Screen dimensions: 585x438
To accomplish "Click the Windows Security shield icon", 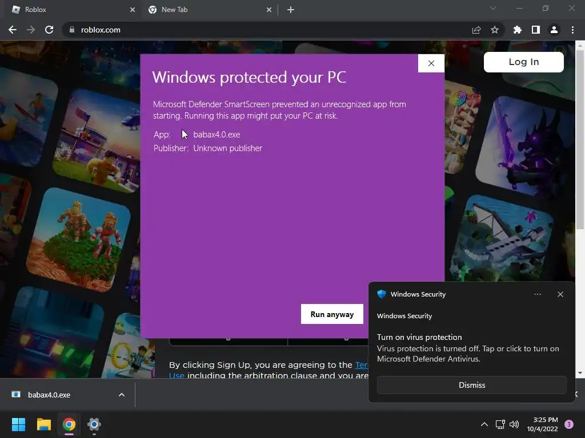I will 381,294.
